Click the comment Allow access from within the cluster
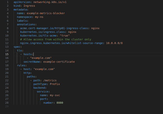 56,39
